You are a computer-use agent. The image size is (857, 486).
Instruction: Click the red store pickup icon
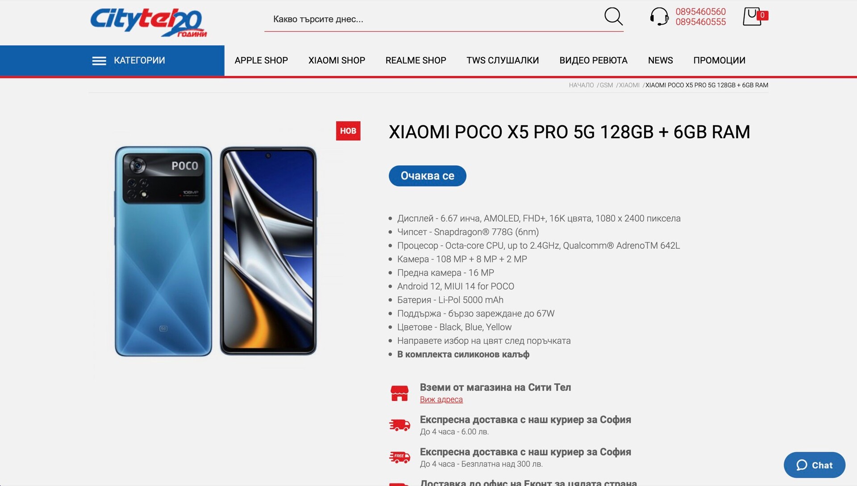(x=399, y=393)
